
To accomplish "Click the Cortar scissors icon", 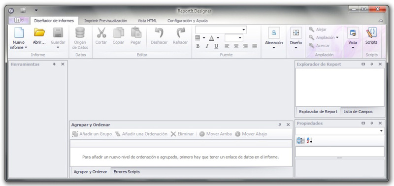I will point(101,32).
